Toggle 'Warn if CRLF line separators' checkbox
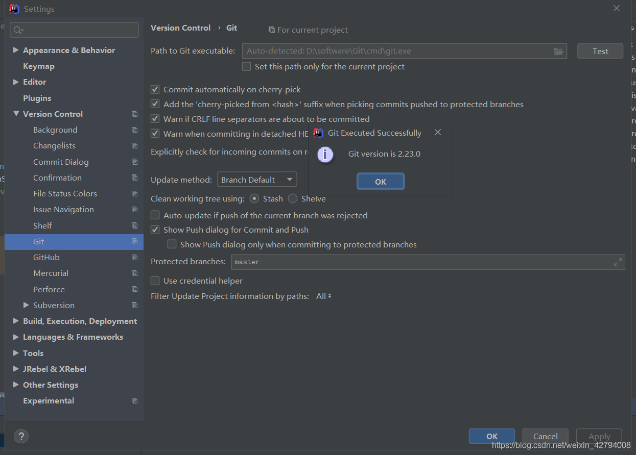 point(155,119)
